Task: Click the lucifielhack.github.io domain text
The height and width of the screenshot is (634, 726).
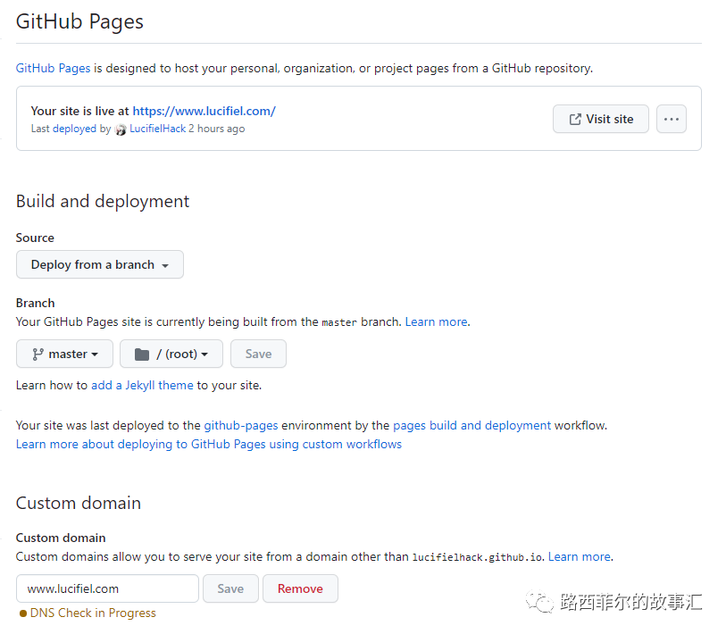Action: click(x=478, y=557)
